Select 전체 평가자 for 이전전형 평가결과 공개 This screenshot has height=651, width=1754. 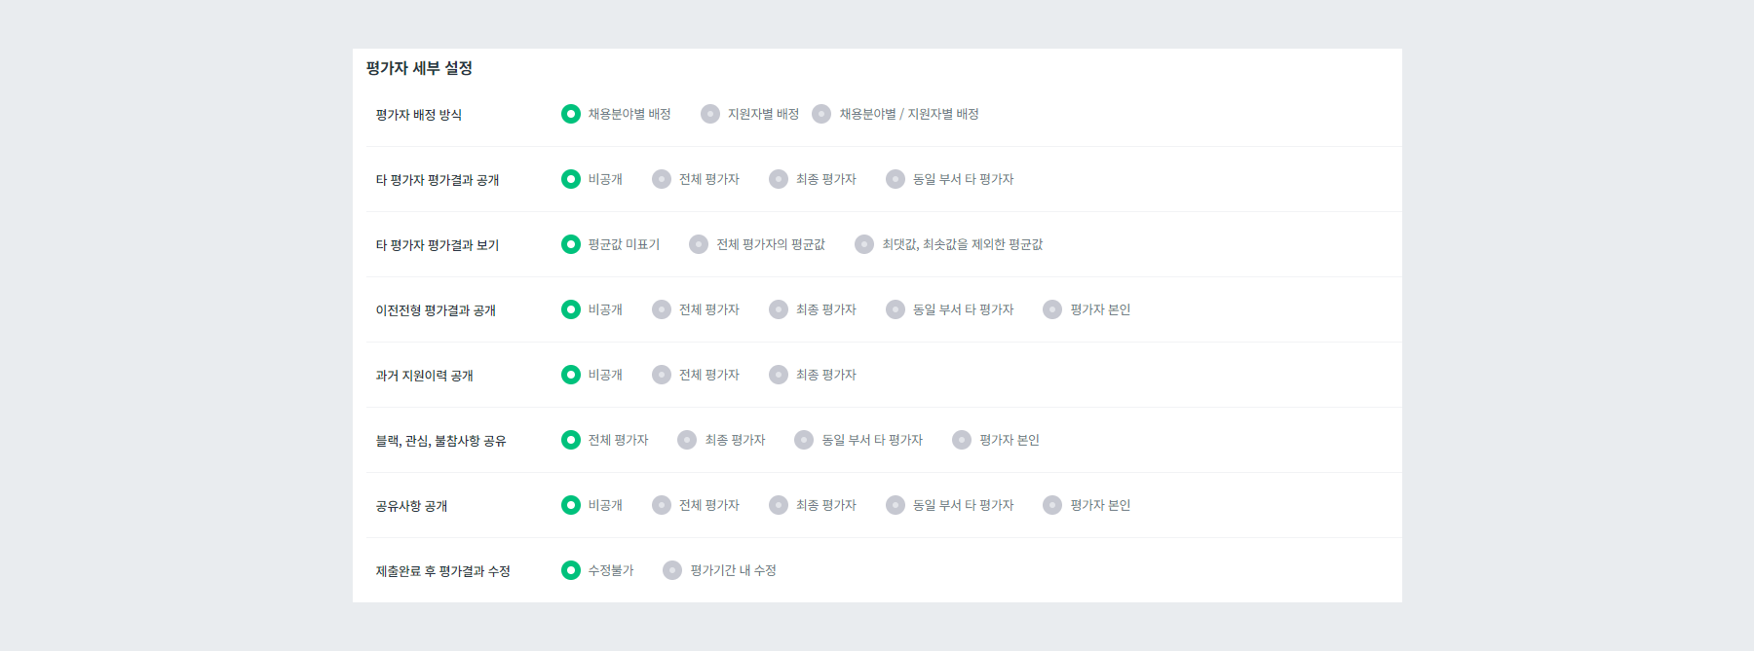tap(662, 308)
